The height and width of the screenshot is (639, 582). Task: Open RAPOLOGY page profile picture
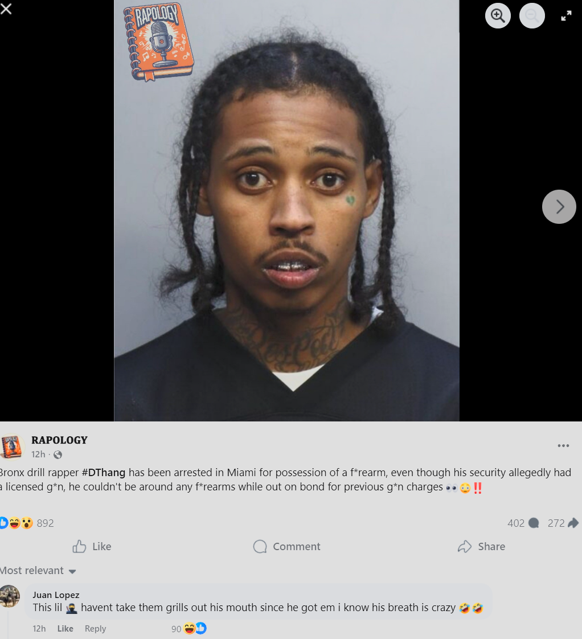pyautogui.click(x=12, y=447)
